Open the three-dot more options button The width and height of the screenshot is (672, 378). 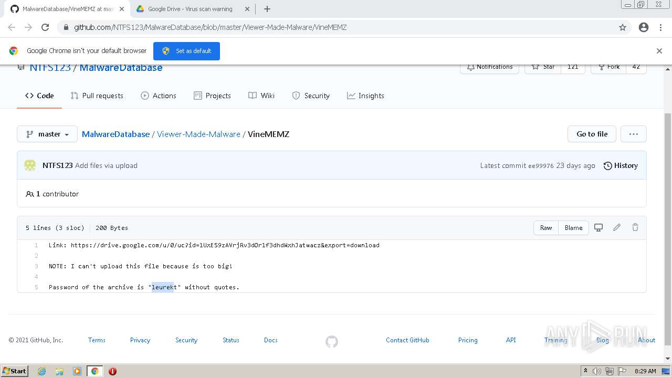click(x=633, y=134)
